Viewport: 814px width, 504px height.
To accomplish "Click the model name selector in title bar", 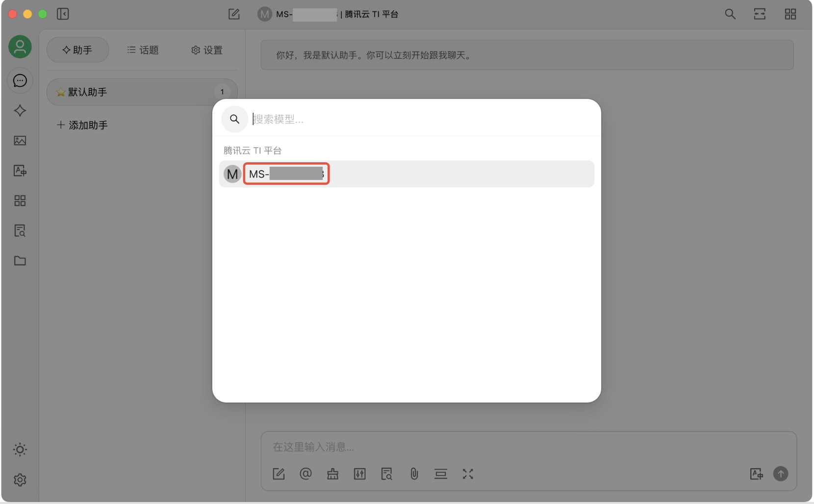I will 328,14.
